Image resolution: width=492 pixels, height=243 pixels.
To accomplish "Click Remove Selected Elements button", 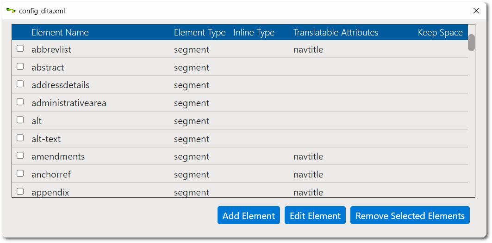I will [410, 215].
